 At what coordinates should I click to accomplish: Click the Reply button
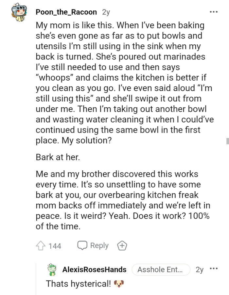(100, 245)
